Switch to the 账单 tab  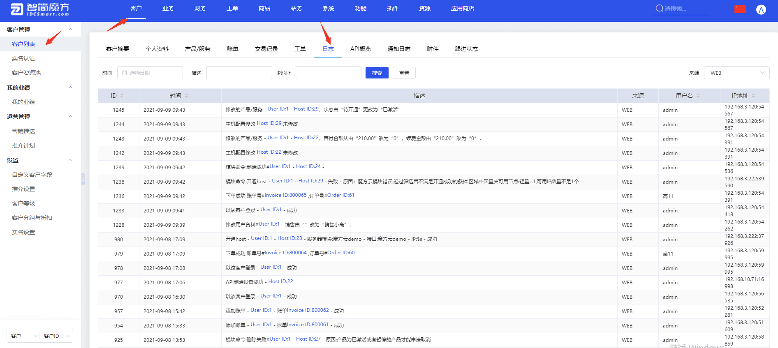(x=233, y=49)
